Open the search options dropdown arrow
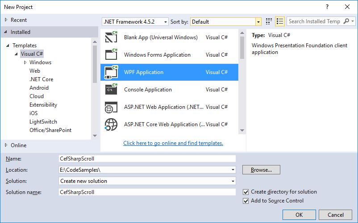The width and height of the screenshot is (358, 223). [353, 21]
